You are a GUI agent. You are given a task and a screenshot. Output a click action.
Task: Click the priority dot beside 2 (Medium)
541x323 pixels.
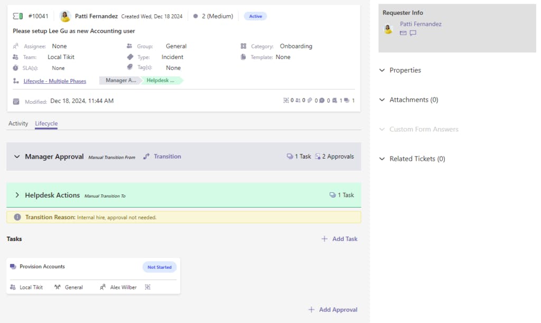click(x=195, y=16)
